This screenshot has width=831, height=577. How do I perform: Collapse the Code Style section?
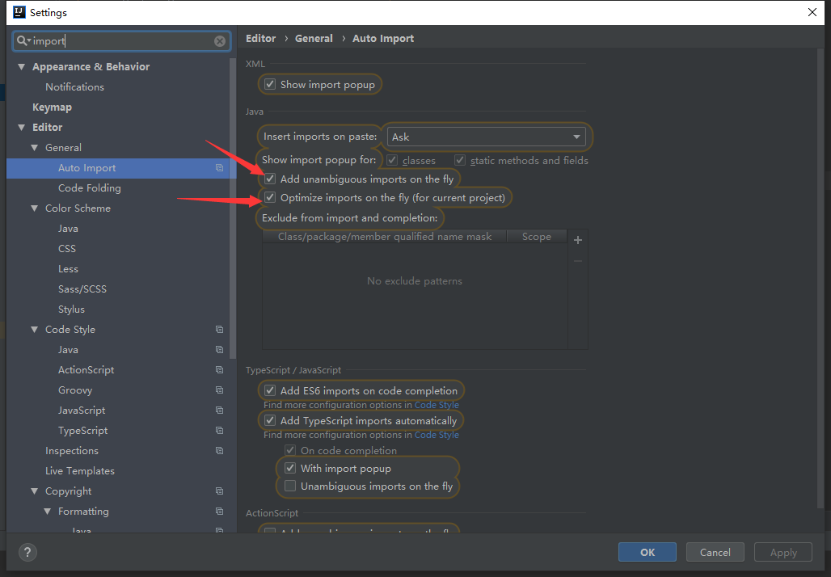(x=33, y=329)
